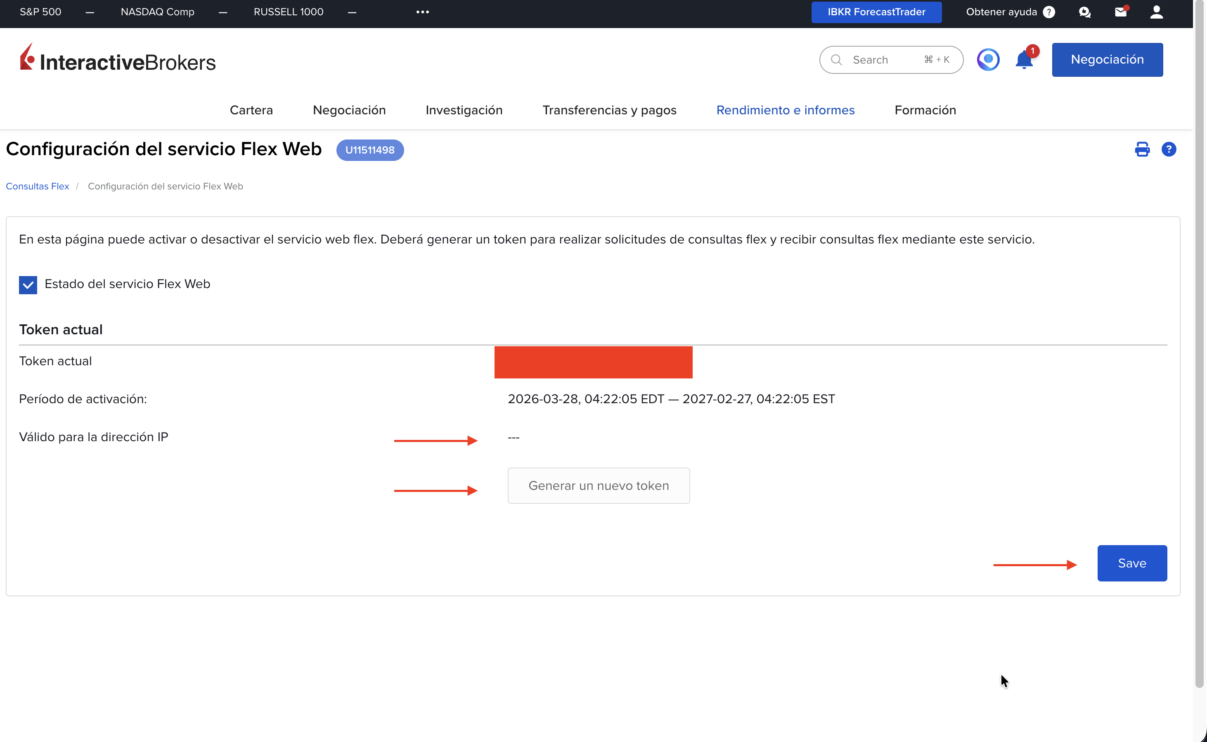The image size is (1207, 742).
Task: Open the user account profile icon
Action: point(1157,12)
